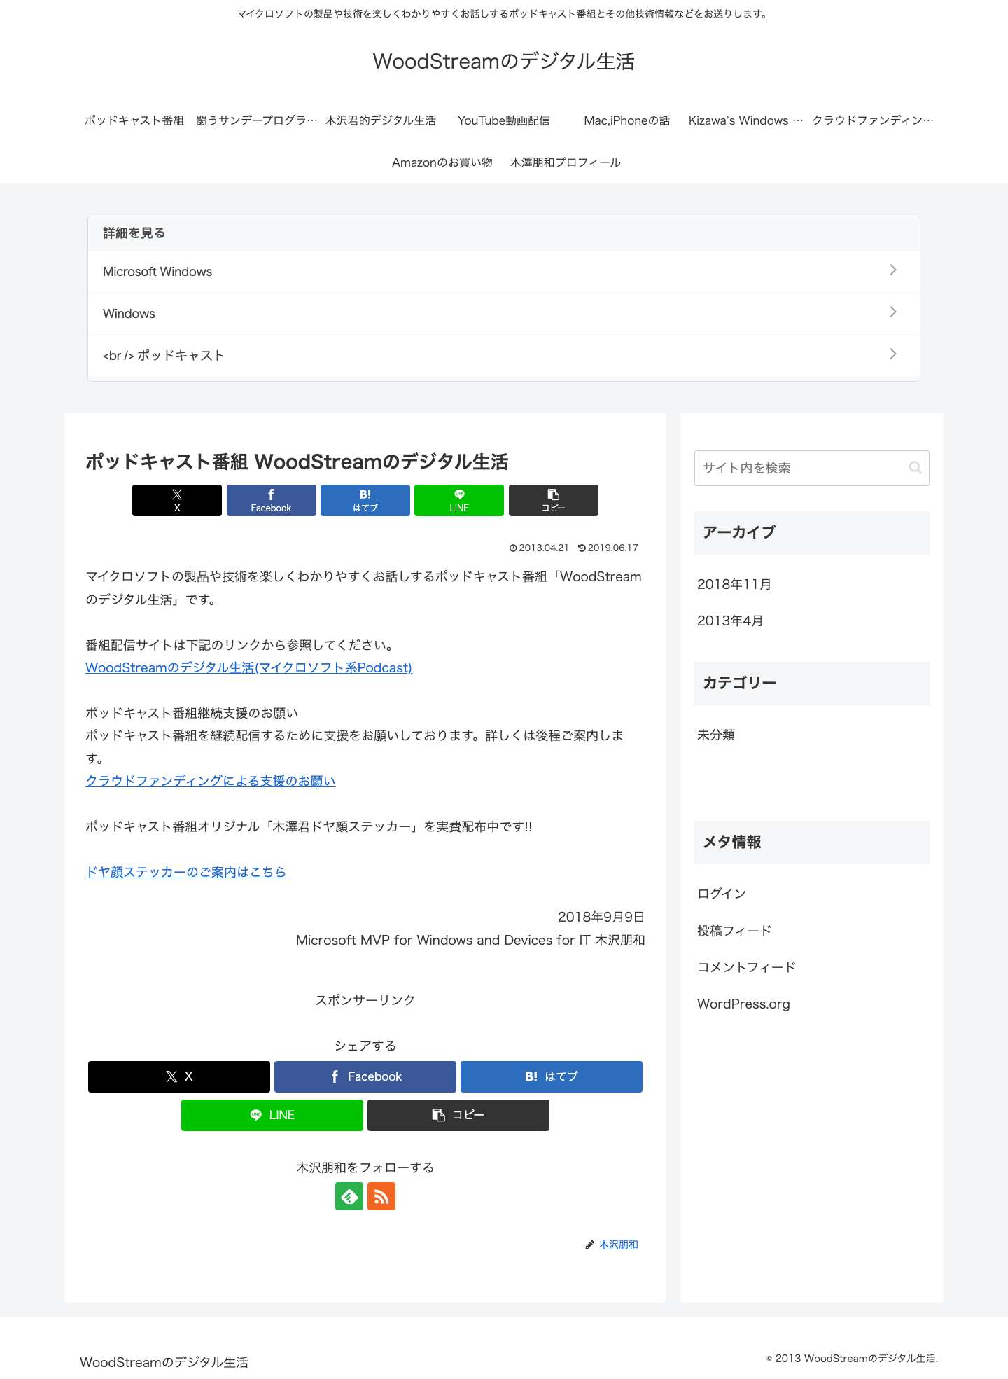Expand the Windows row chevron

(x=893, y=312)
